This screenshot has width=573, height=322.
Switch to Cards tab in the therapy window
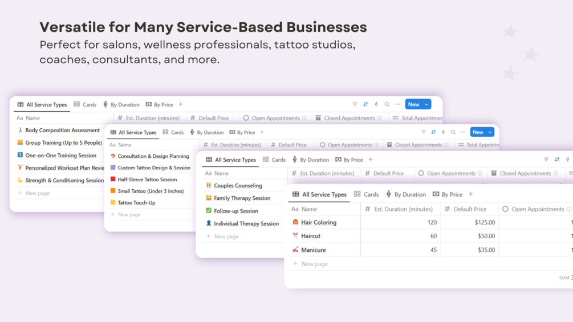(274, 160)
